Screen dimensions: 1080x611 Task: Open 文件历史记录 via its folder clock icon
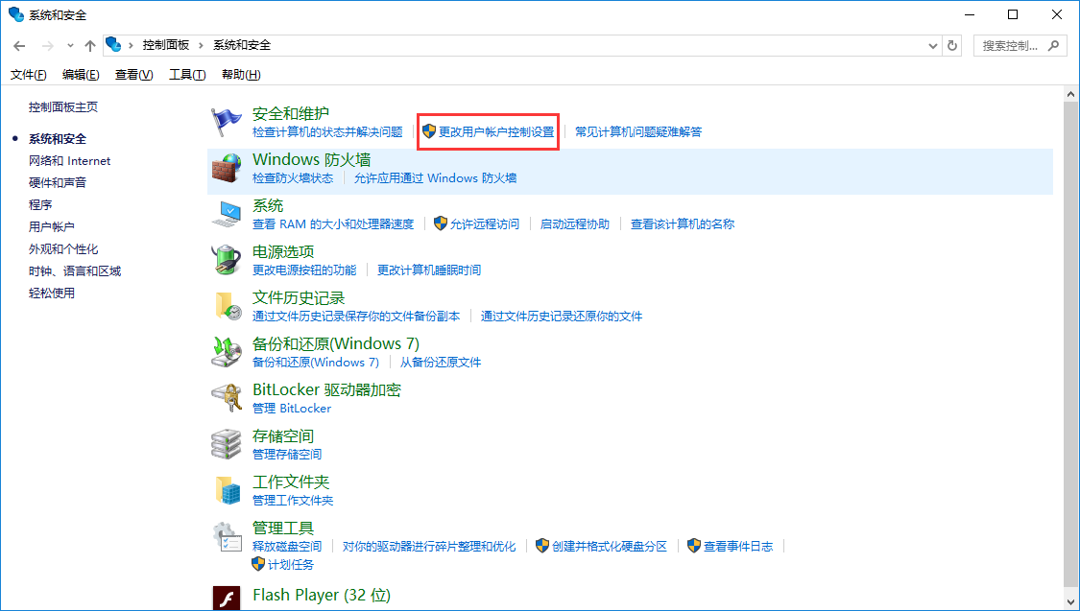tap(227, 305)
